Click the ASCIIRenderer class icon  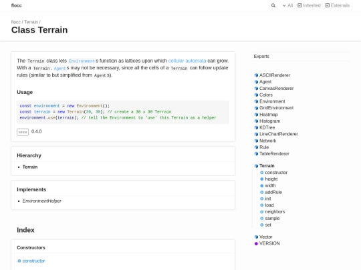(256, 75)
